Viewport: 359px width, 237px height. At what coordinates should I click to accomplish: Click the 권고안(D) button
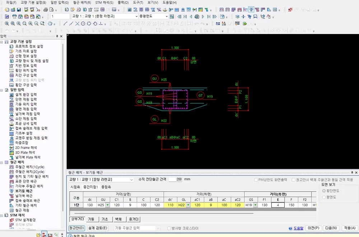(77, 228)
